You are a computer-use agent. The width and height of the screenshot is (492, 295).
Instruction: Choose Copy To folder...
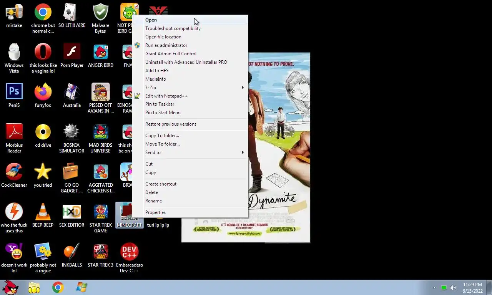(190, 136)
